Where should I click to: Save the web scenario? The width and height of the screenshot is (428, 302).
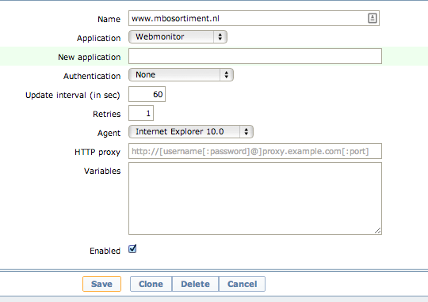(x=101, y=284)
